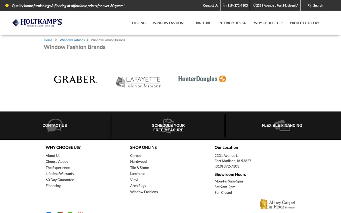Viewport: 341px width, 213px height.
Task: Go to Window Fashions in the breadcrumb
Action: coord(72,40)
